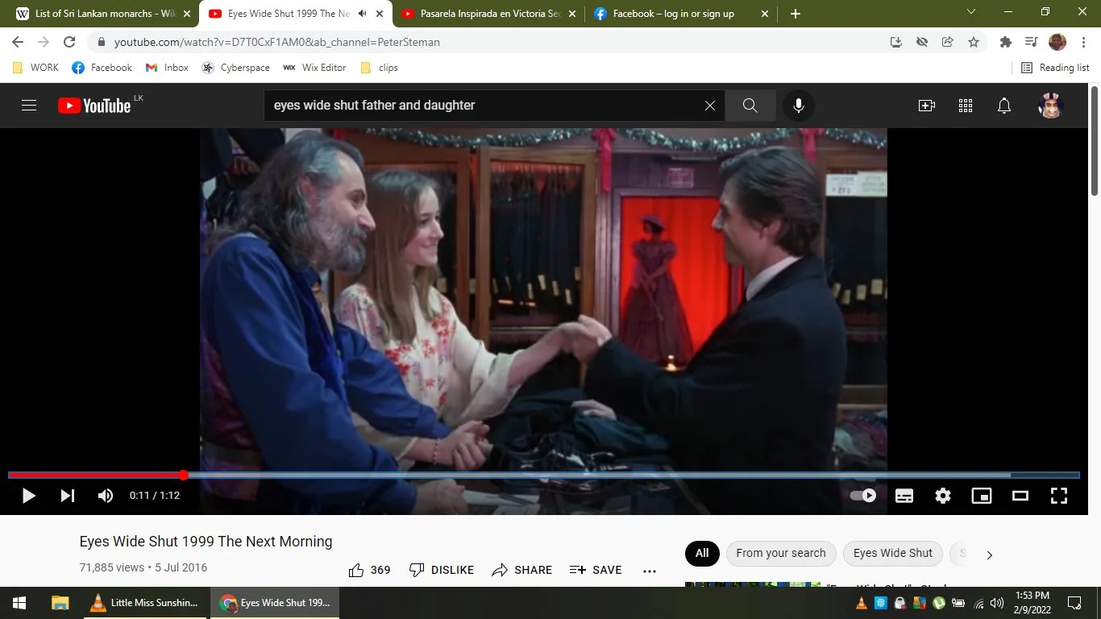The image size is (1101, 619).
Task: Open the Facebook bookmark
Action: 102,68
